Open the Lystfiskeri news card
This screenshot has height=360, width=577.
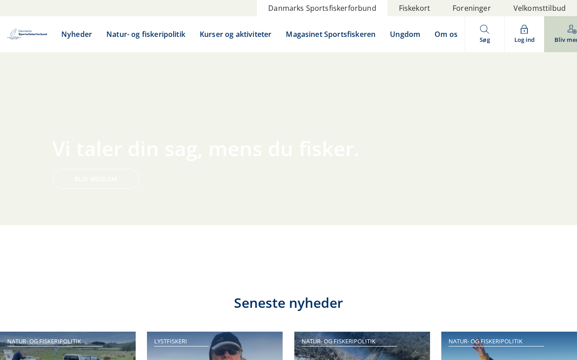(215, 346)
